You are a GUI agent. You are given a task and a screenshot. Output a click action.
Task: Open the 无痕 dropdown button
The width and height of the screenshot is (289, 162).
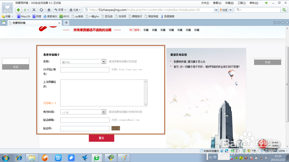point(75,10)
